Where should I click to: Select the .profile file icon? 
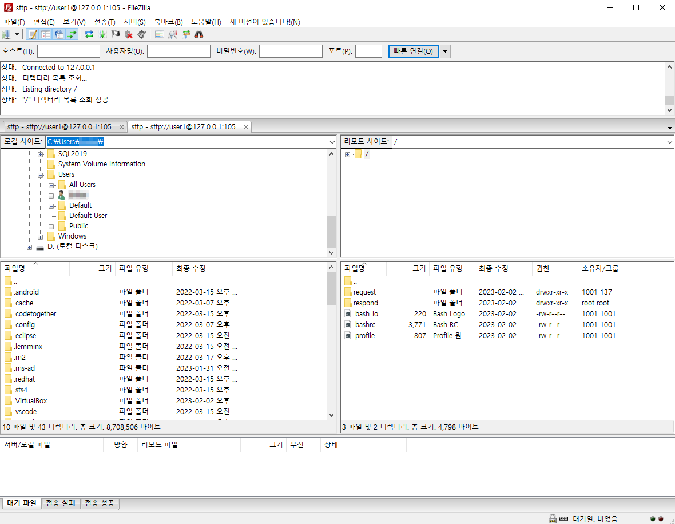pyautogui.click(x=348, y=335)
